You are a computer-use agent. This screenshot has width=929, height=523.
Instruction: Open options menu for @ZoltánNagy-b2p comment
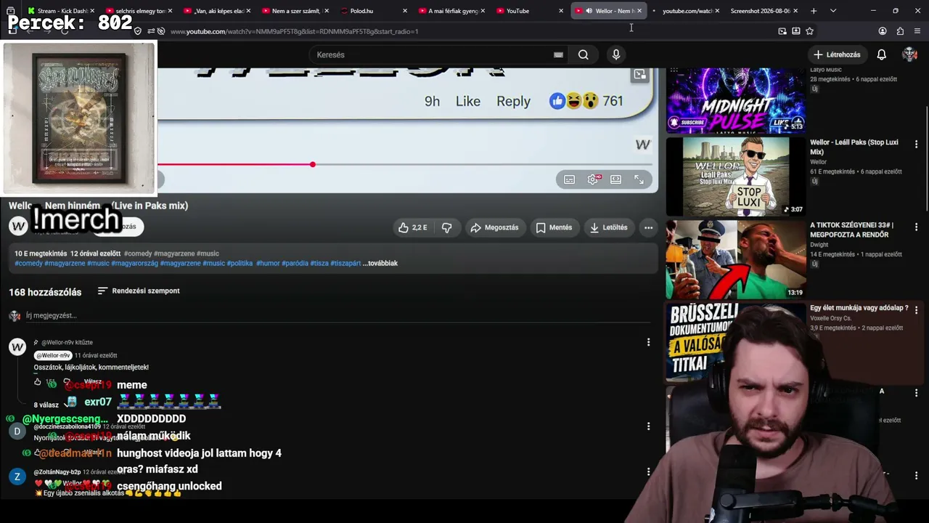(x=648, y=472)
